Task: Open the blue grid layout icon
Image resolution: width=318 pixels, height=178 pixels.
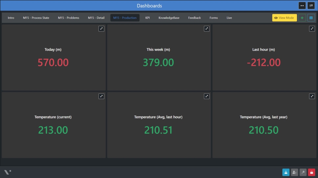Action: pyautogui.click(x=311, y=18)
